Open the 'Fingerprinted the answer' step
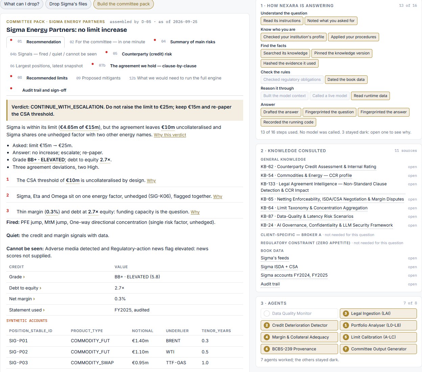Image resolution: width=422 pixels, height=372 pixels. click(383, 112)
